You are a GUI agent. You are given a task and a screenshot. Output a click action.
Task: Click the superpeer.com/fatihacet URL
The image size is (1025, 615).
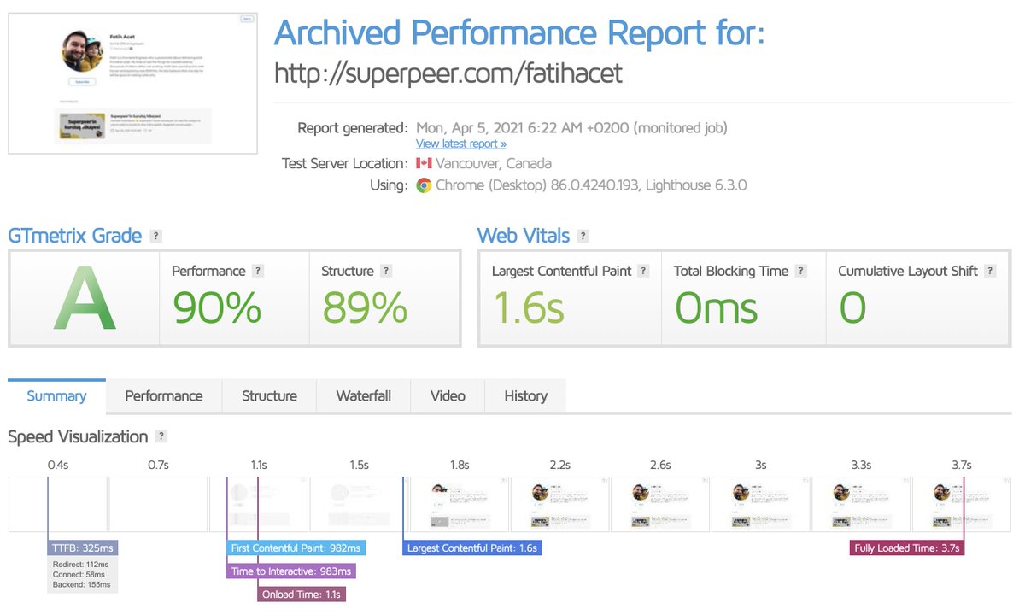pos(448,73)
